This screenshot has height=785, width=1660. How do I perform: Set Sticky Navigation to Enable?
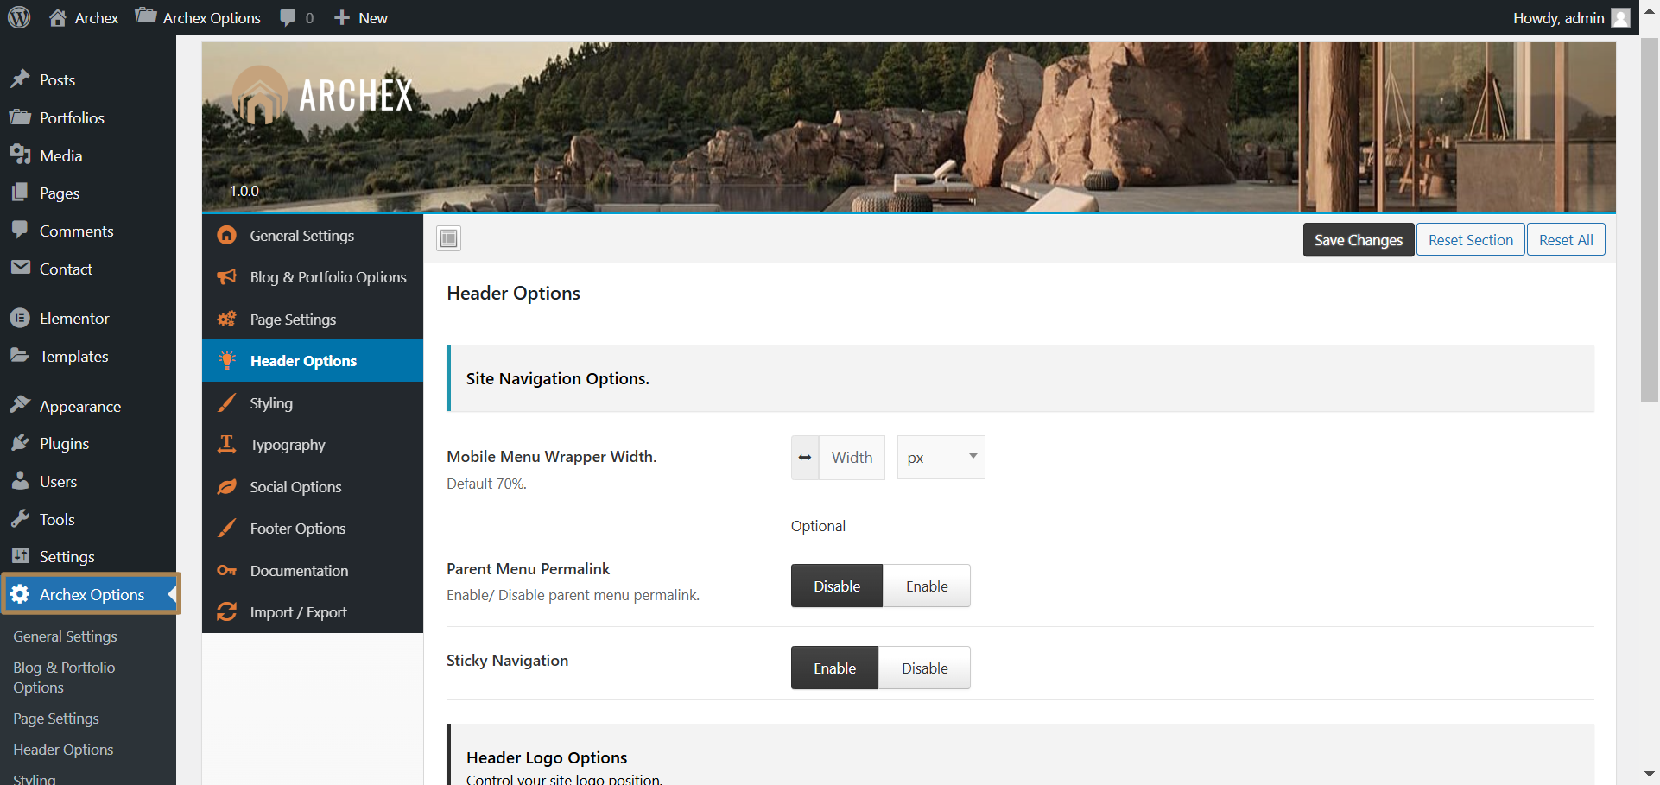click(x=834, y=668)
